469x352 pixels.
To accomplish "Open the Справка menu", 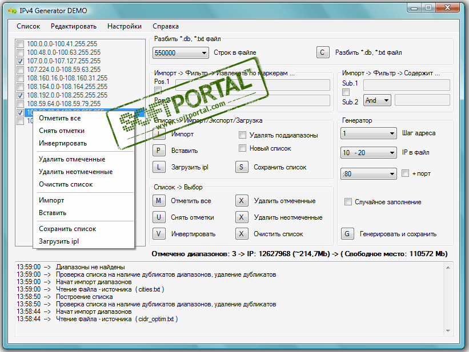I will (166, 26).
